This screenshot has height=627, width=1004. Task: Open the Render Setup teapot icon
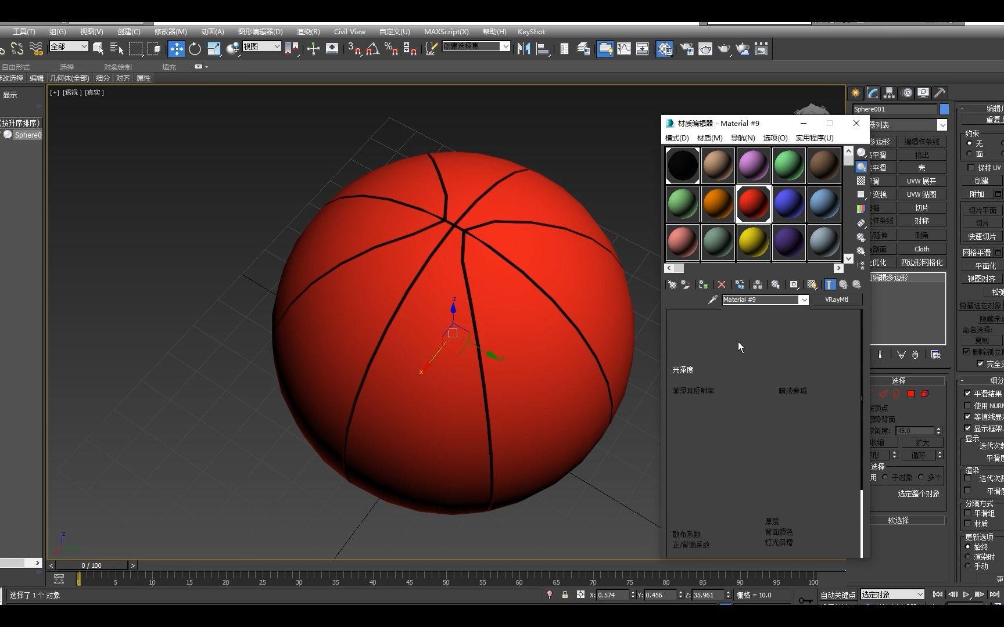[x=686, y=49]
